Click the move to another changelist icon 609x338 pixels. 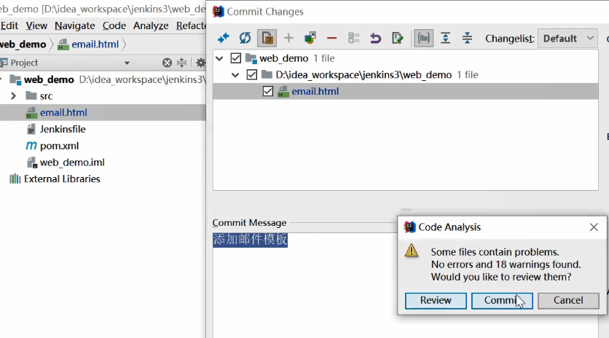tap(310, 38)
